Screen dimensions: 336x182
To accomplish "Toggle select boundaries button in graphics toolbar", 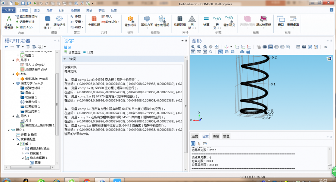I will click(x=271, y=47).
